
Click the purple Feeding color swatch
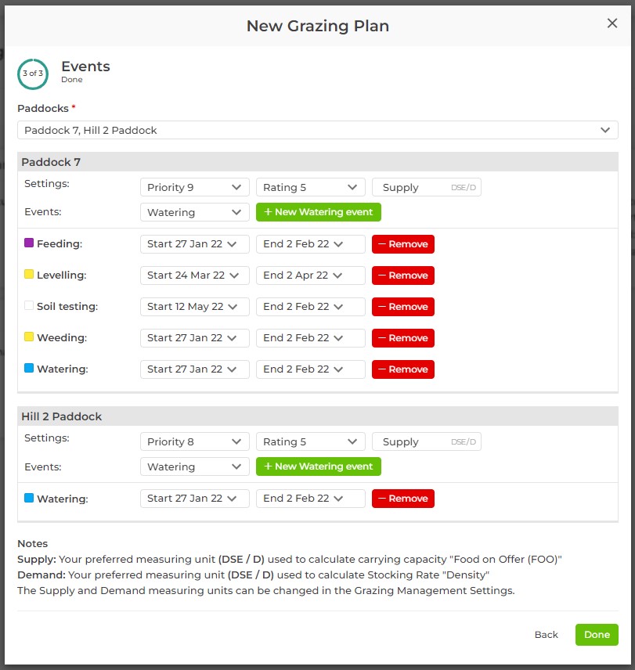coord(29,243)
